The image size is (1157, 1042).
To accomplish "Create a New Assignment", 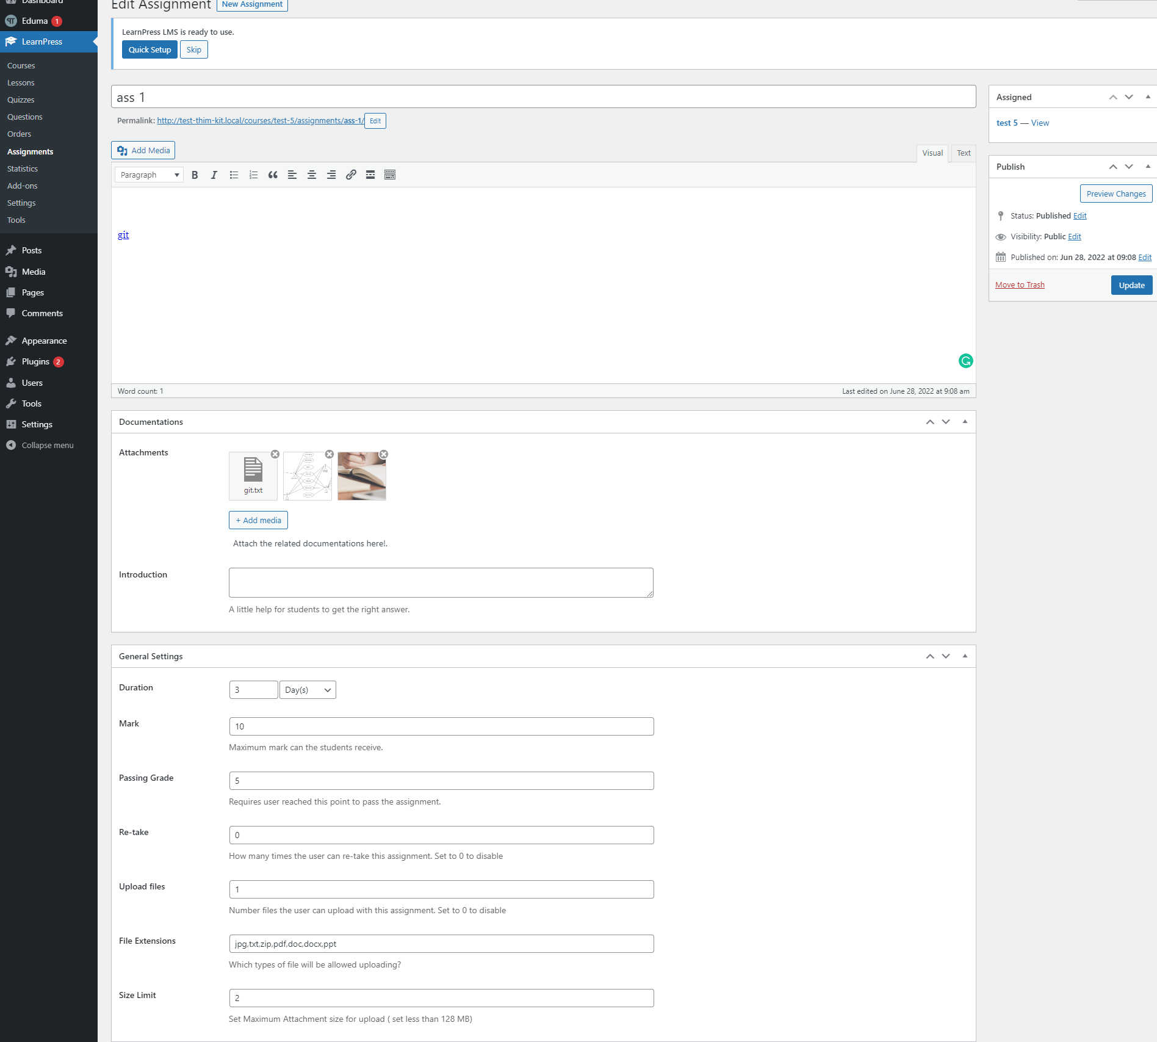I will 252,4.
